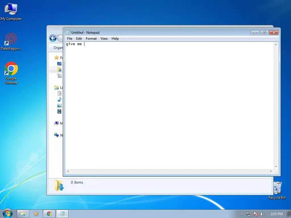Click the 2:15 PM system clock
This screenshot has width=291, height=218.
click(x=277, y=214)
